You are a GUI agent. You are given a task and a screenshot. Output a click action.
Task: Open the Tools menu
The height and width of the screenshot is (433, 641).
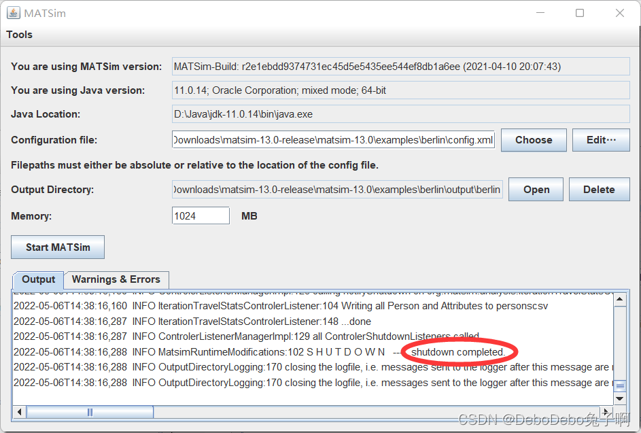[19, 35]
